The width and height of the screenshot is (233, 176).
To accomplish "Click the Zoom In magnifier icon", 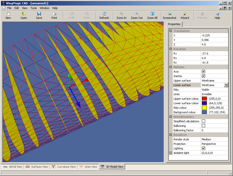I will [x=122, y=14].
